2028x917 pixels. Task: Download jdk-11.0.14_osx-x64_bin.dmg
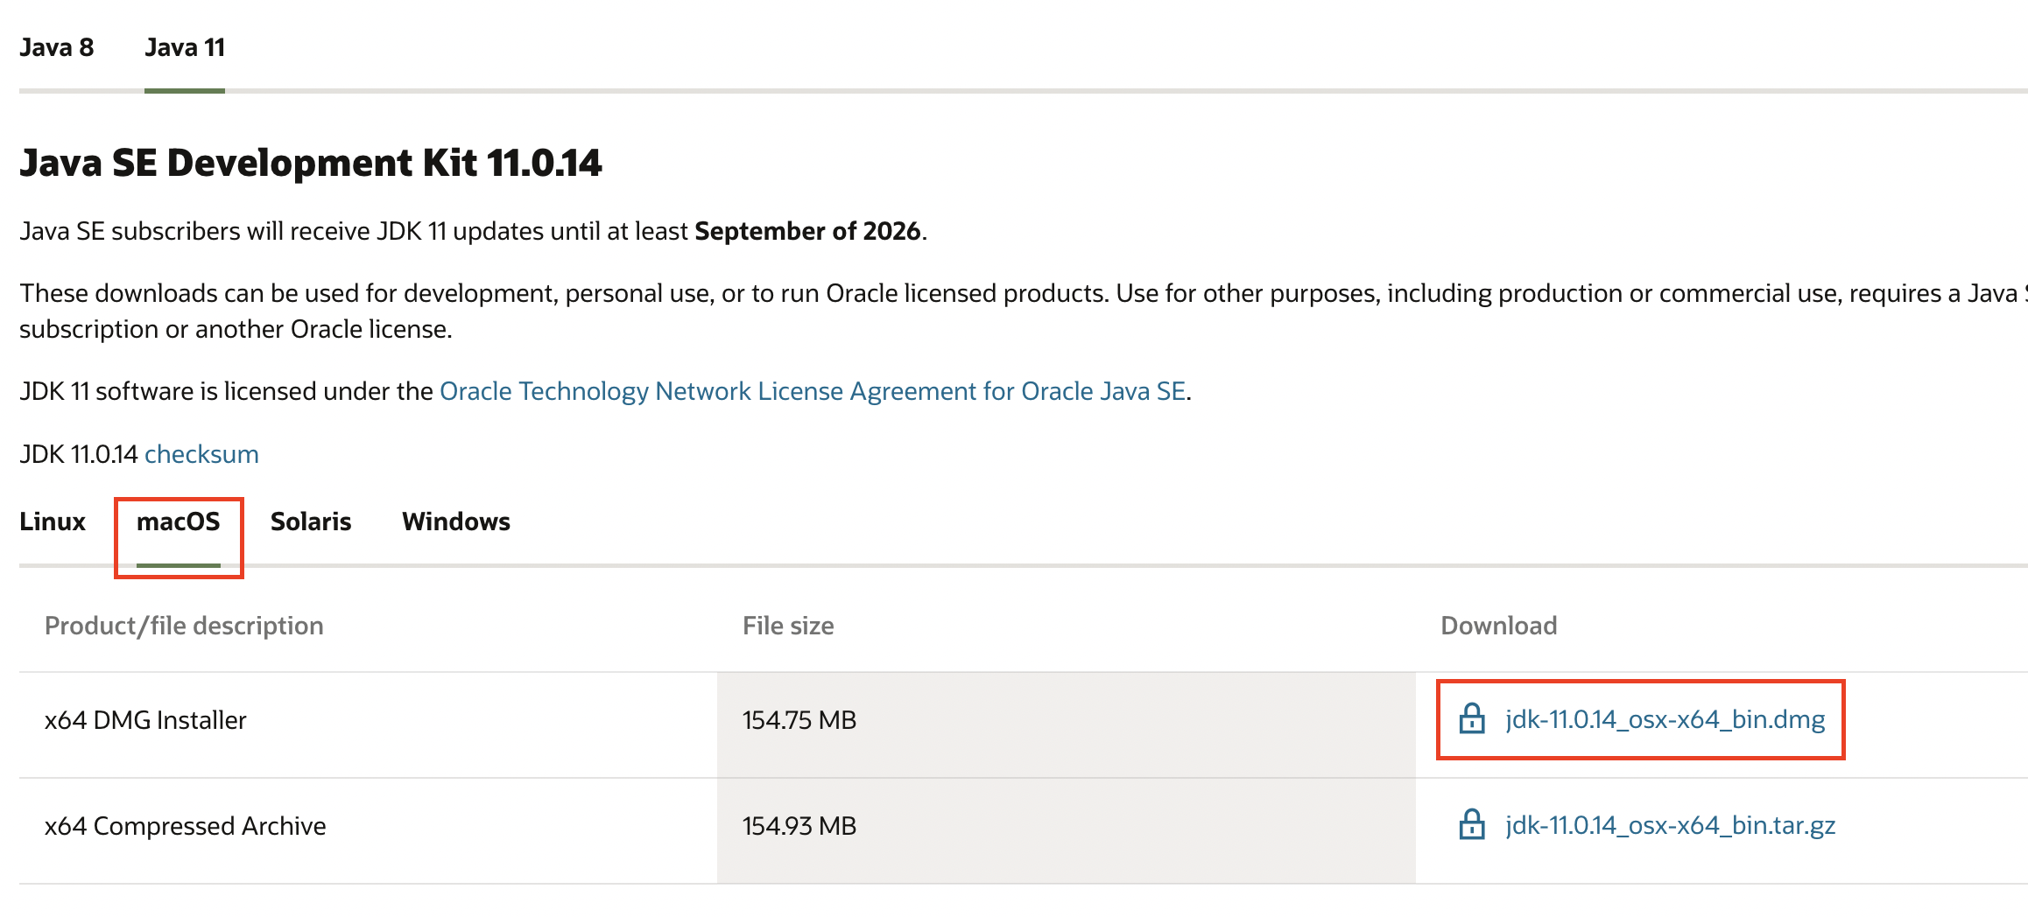point(1665,719)
